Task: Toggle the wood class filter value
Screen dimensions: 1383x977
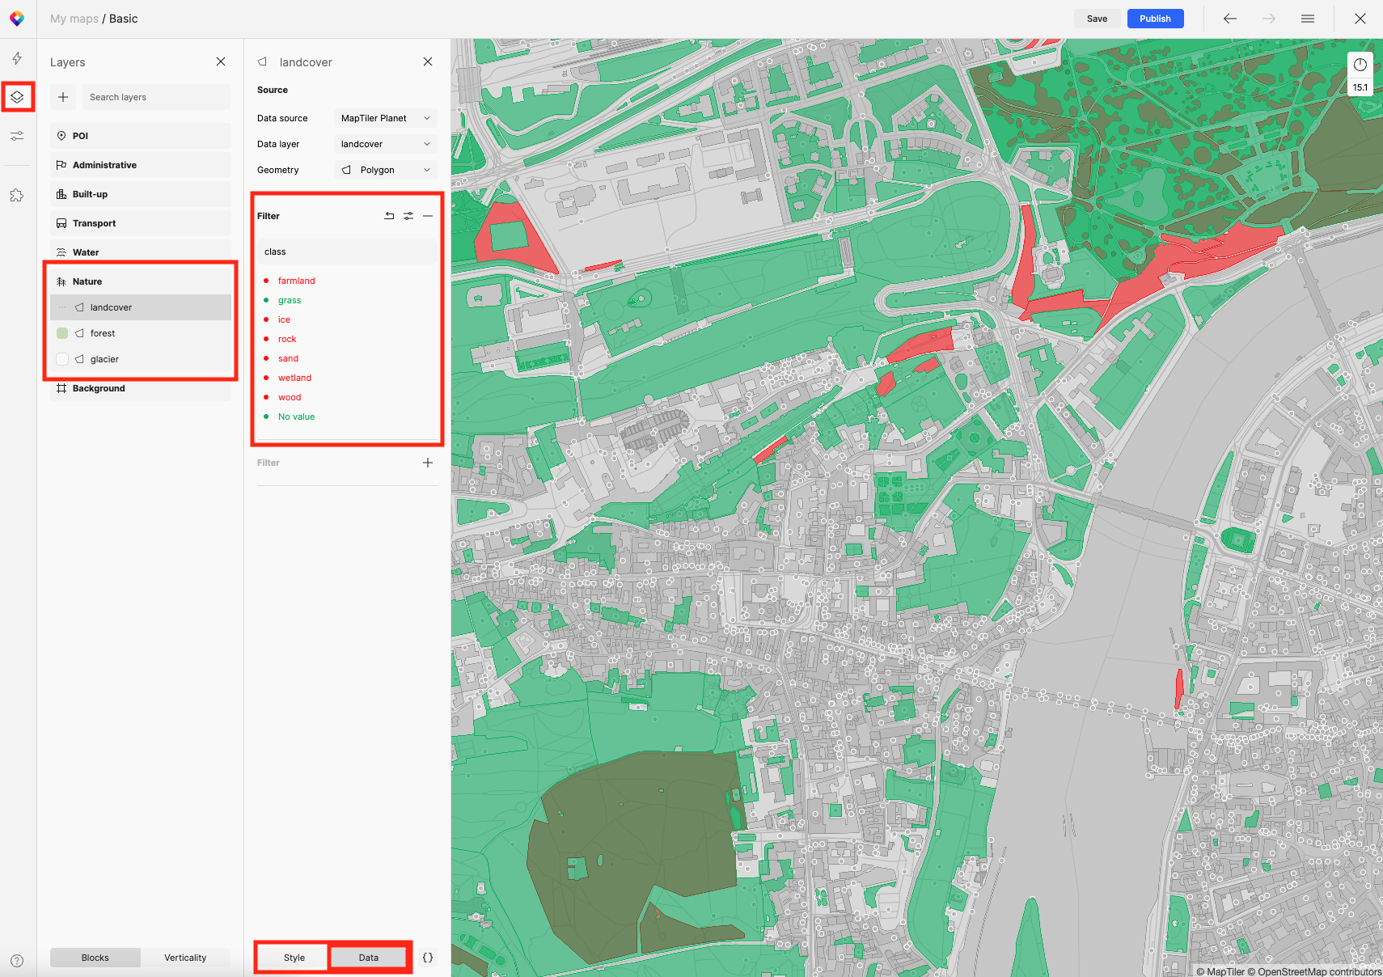Action: pyautogui.click(x=290, y=397)
